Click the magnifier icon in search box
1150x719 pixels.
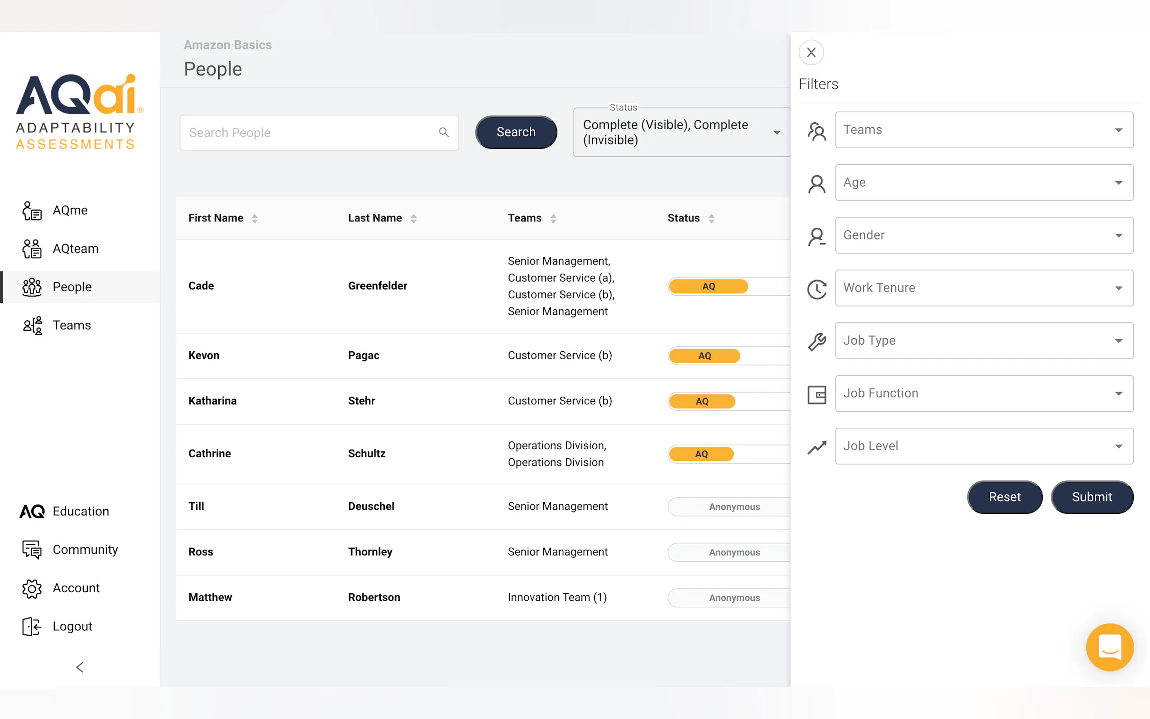444,132
